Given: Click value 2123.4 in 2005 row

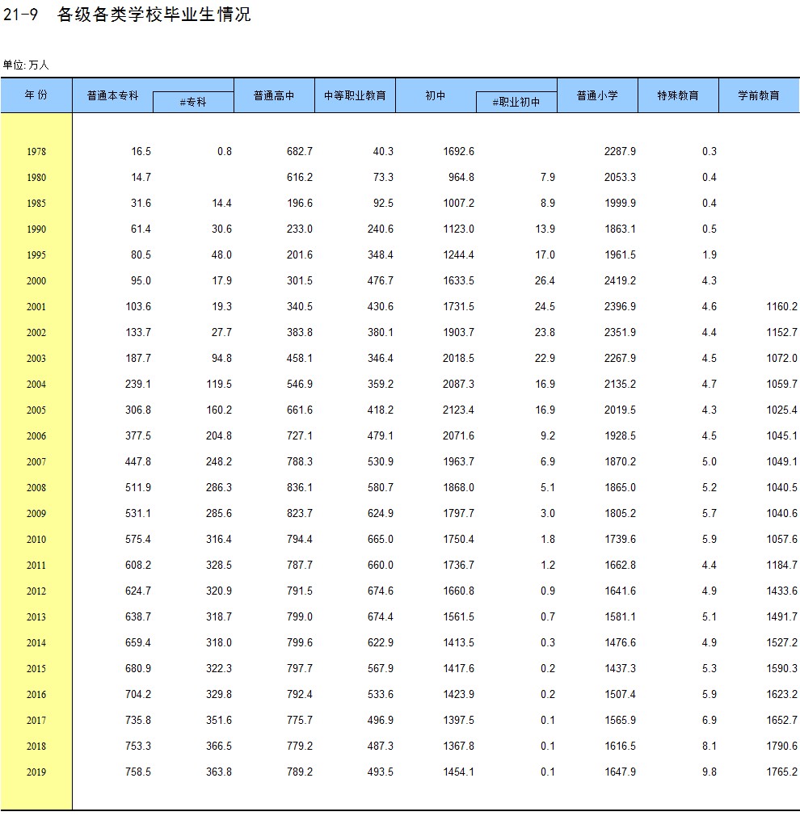Looking at the screenshot, I should tap(458, 410).
